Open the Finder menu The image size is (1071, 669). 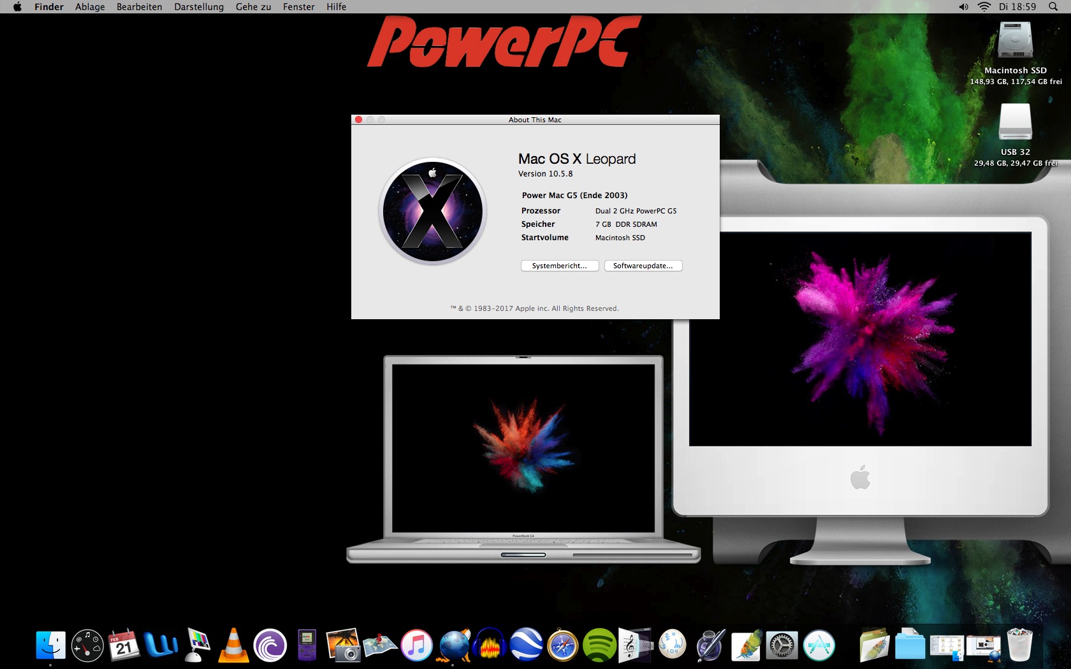pyautogui.click(x=49, y=7)
